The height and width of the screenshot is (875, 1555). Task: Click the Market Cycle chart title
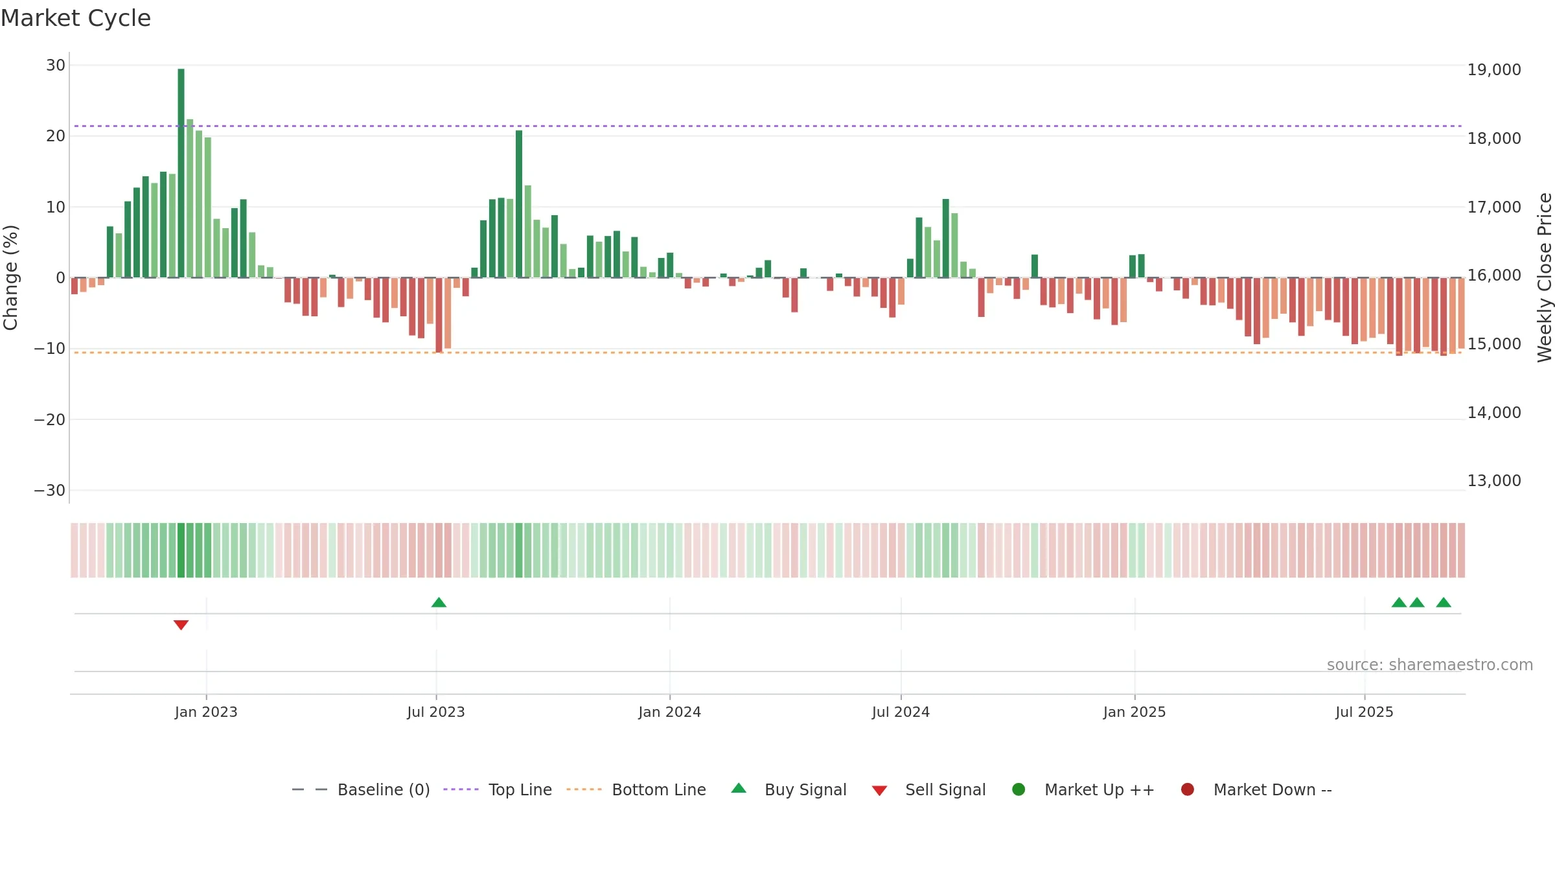coord(76,18)
